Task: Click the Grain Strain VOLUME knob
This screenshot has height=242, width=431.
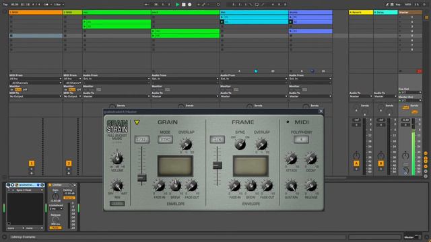Action: [117, 159]
